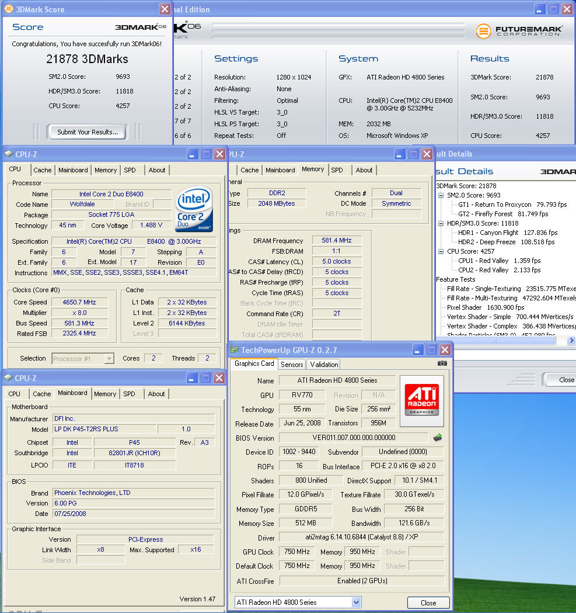576x613 pixels.
Task: Click the Driver version field in GPU-Z
Action: [362, 537]
